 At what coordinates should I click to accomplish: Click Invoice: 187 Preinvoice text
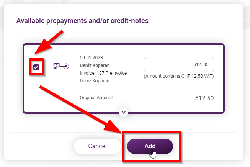103,73
